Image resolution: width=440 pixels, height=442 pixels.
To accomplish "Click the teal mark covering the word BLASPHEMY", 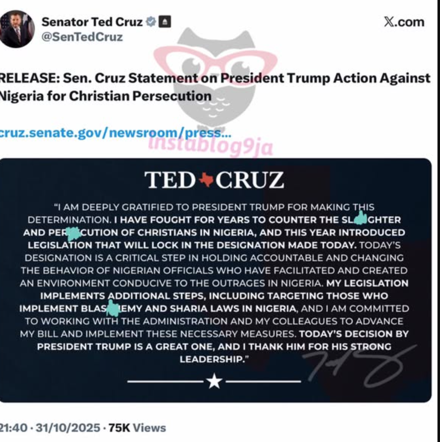I will [114, 307].
